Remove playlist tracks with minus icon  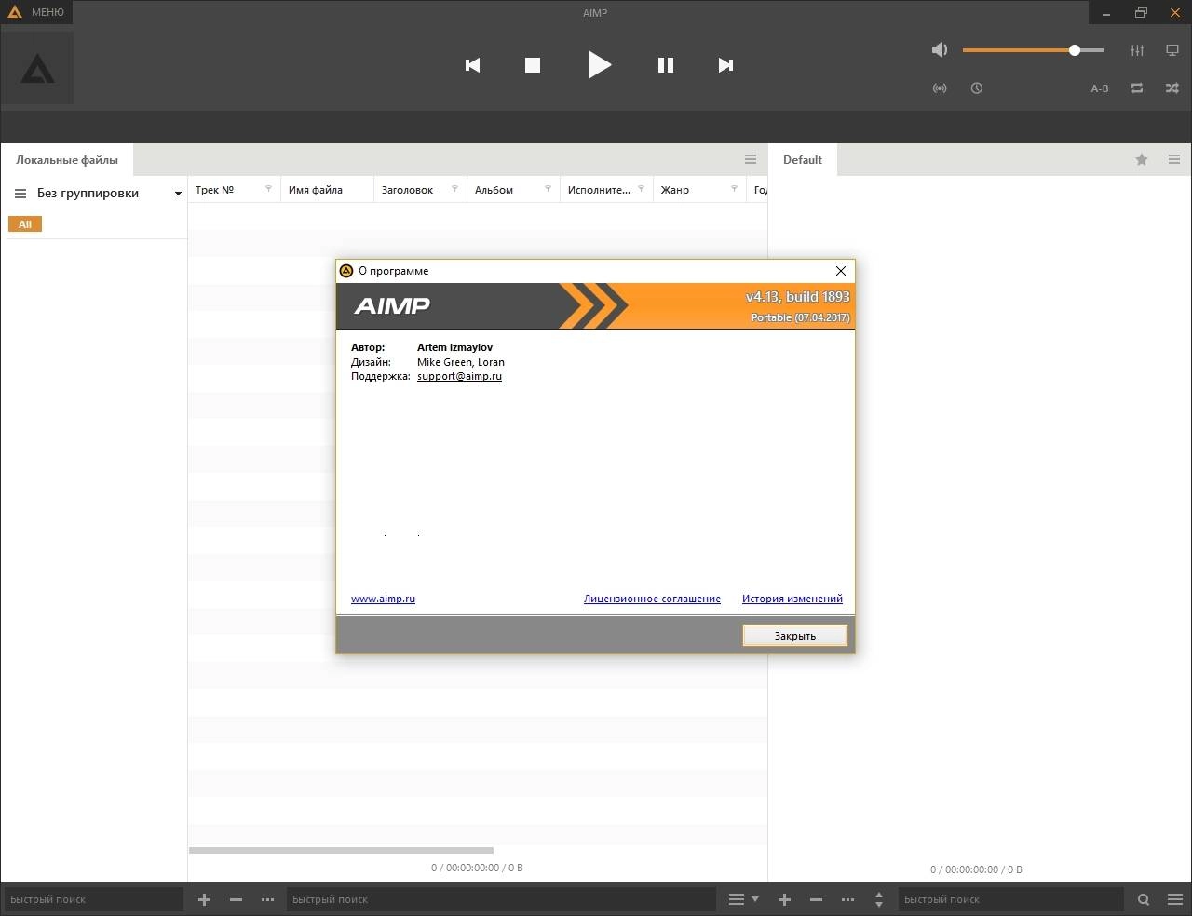pos(817,899)
